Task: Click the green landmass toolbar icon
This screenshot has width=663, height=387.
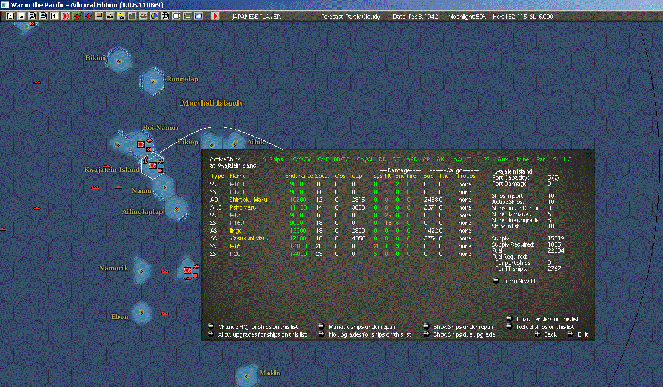Action: point(132,16)
